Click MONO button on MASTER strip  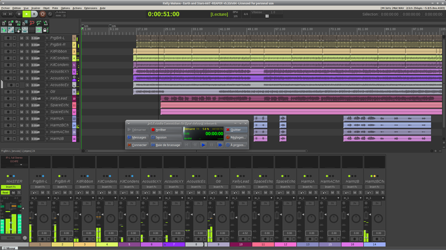point(11,238)
